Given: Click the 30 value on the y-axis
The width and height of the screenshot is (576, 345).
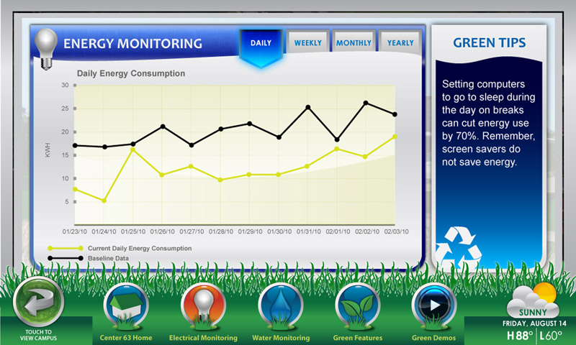Looking at the screenshot, I should coord(65,85).
